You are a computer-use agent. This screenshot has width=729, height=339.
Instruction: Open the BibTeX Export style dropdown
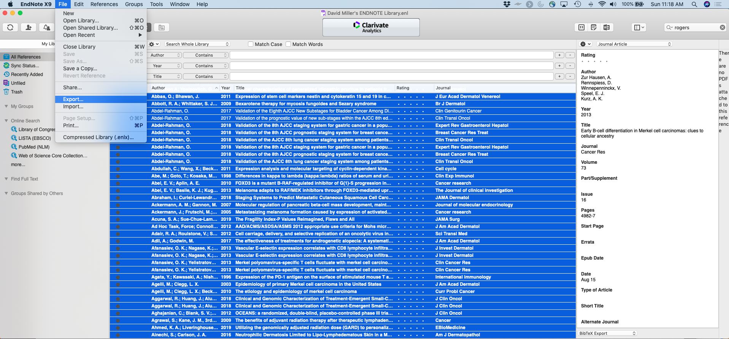click(x=607, y=333)
